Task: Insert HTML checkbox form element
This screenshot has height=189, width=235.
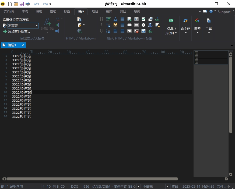Action: 143,19
